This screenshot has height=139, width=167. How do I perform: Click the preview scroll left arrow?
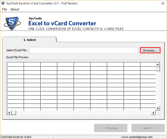[x=9, y=113]
